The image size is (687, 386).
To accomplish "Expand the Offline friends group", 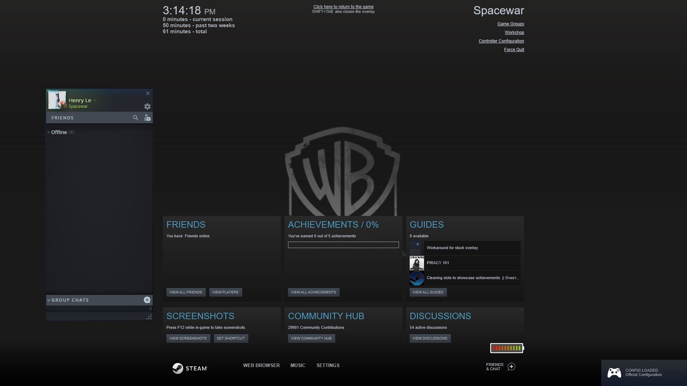I will click(49, 132).
